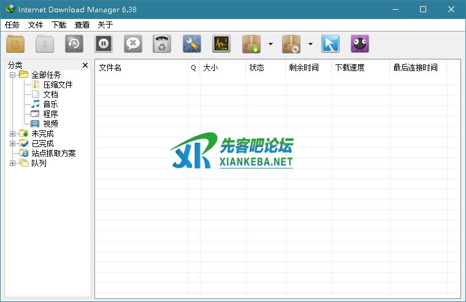Open dropdown arrow beside green-arrow box icon
Screen dimensions: 466x302
click(270, 44)
